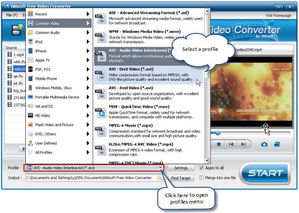Expand the Mobile Phone submenu arrow

click(x=88, y=79)
